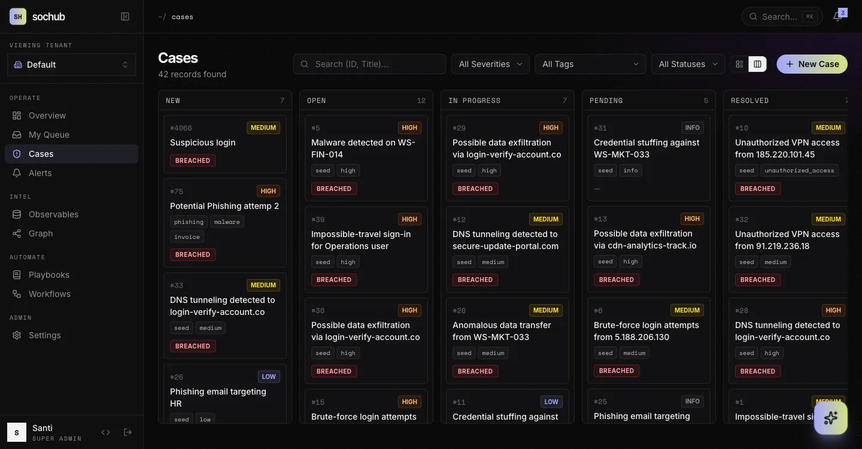Open Santi user profile
This screenshot has width=862, height=449.
point(45,432)
